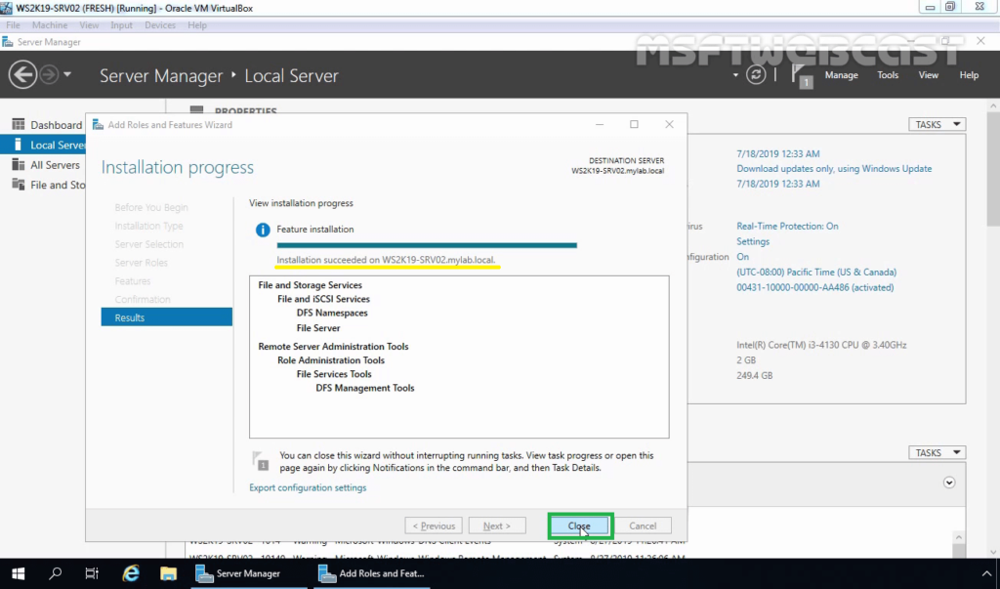Open the Tools menu

coord(888,74)
